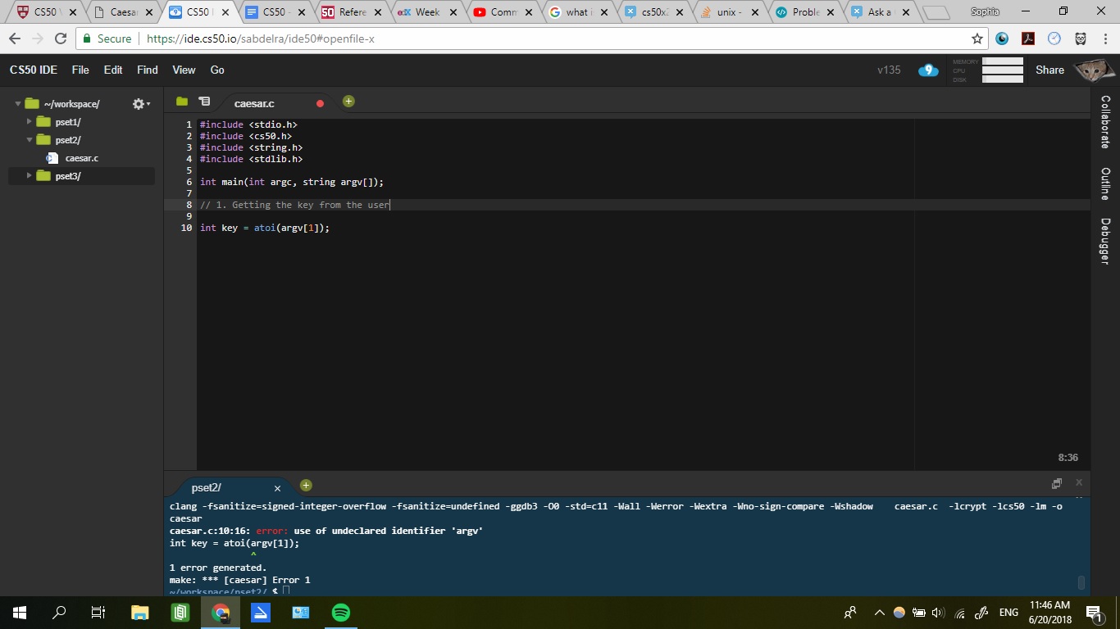Expand the pset1/ folder

click(x=30, y=121)
